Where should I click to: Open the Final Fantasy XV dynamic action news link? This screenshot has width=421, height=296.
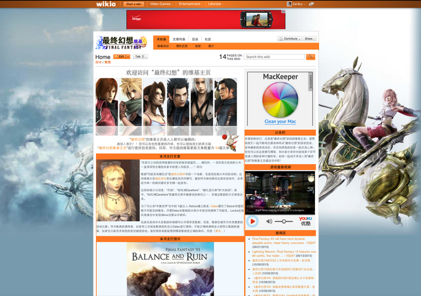pyautogui.click(x=284, y=241)
